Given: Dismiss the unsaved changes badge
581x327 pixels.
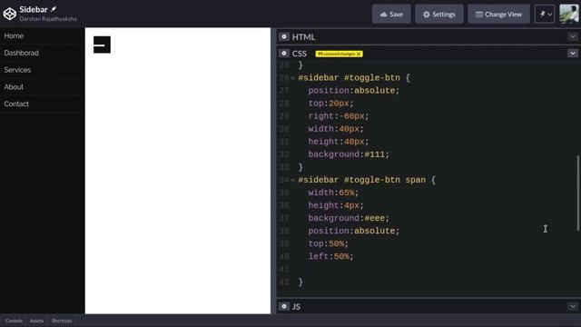Looking at the screenshot, I should (x=359, y=54).
